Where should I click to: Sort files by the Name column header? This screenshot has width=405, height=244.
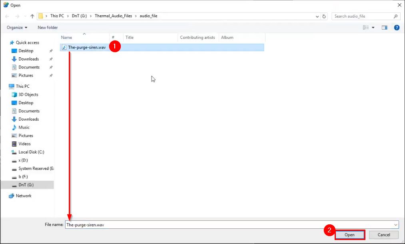(x=66, y=37)
